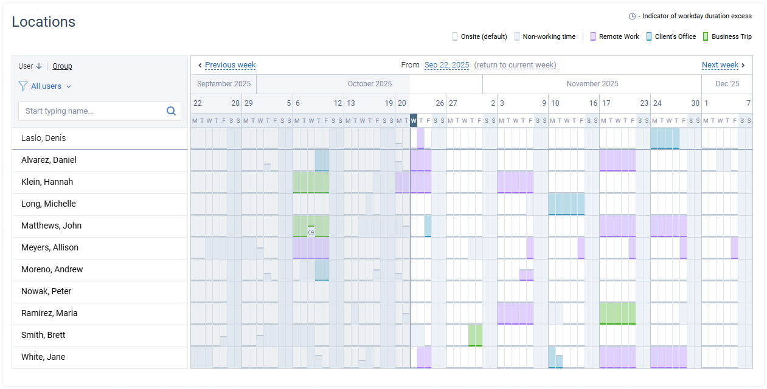Click the clock icon on Matthews, John's schedule
767x389 pixels.
click(311, 232)
